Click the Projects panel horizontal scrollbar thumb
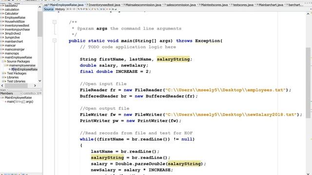This screenshot has width=312, height=175. pyautogui.click(x=16, y=86)
